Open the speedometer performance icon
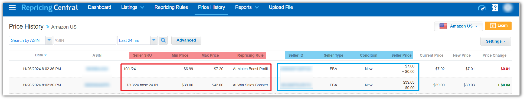Screen dimensions: 524x99 [482, 8]
